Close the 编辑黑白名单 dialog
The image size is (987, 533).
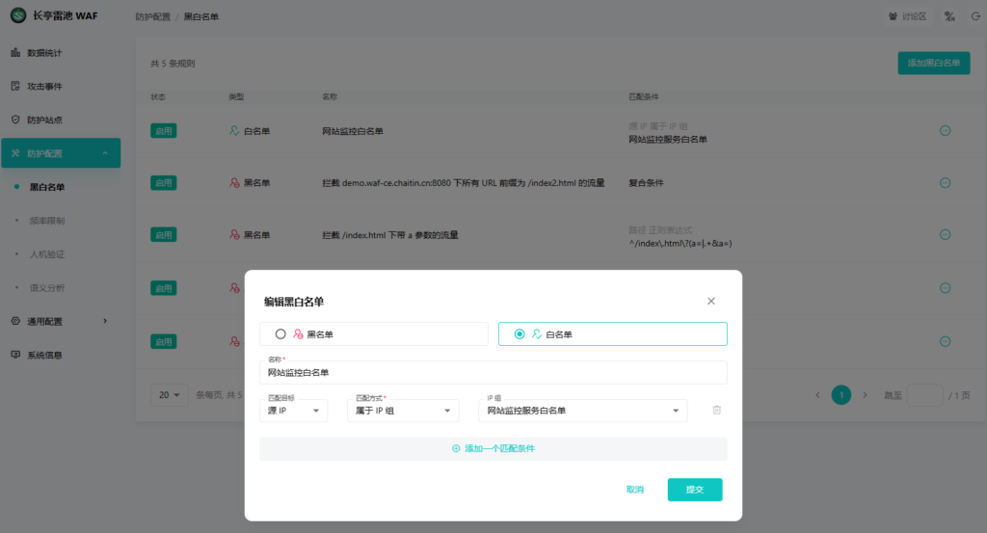(x=710, y=301)
